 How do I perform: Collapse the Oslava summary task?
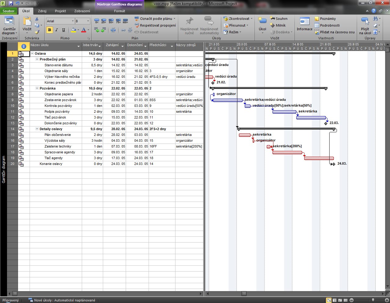pos(32,54)
